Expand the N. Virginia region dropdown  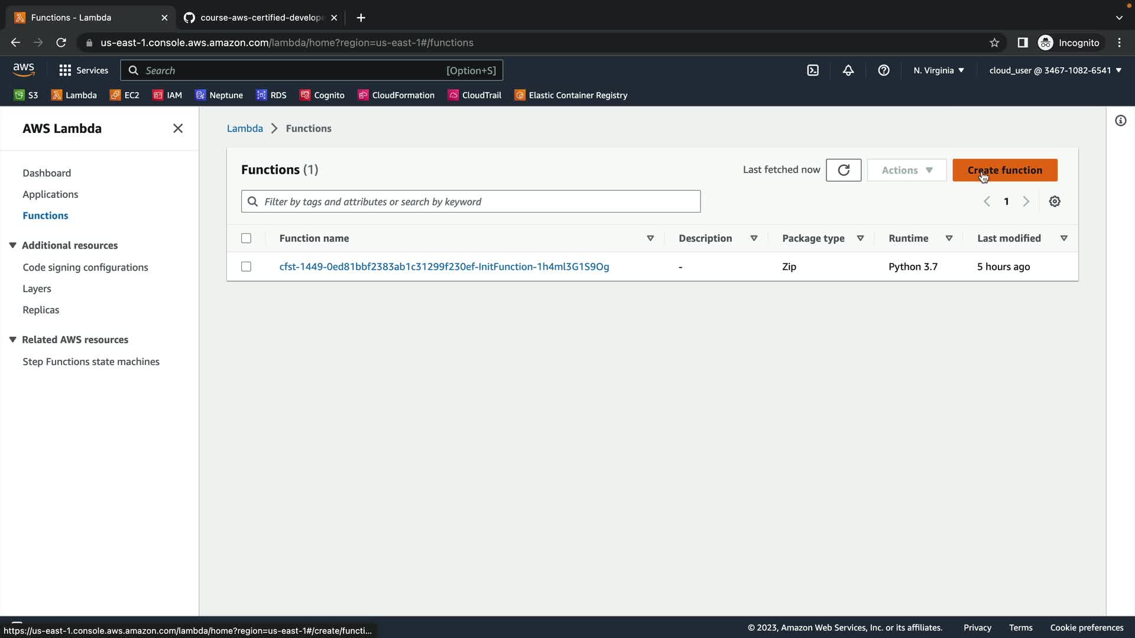[939, 70]
